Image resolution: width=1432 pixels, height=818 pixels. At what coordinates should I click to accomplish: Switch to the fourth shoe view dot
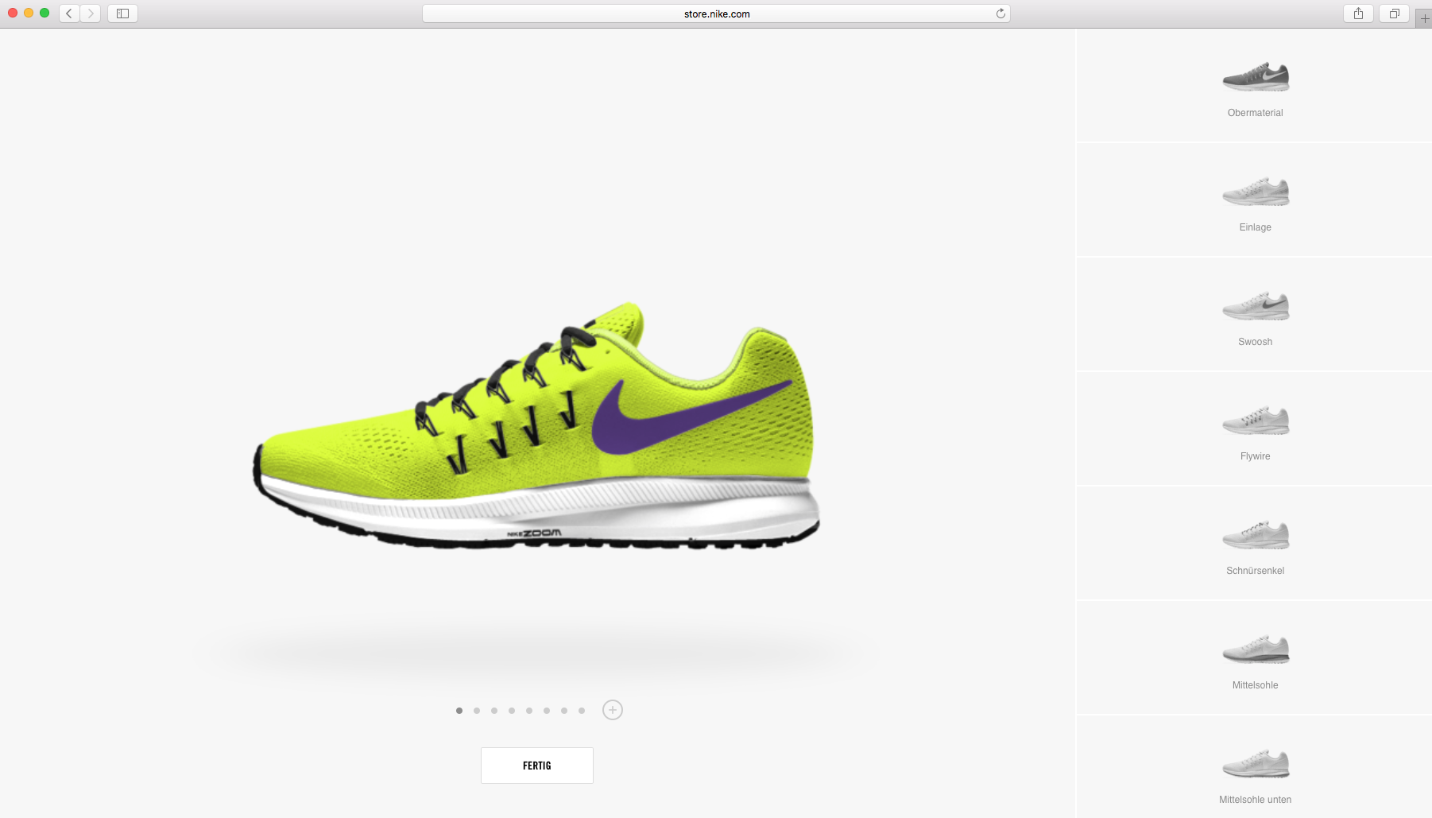click(x=512, y=711)
